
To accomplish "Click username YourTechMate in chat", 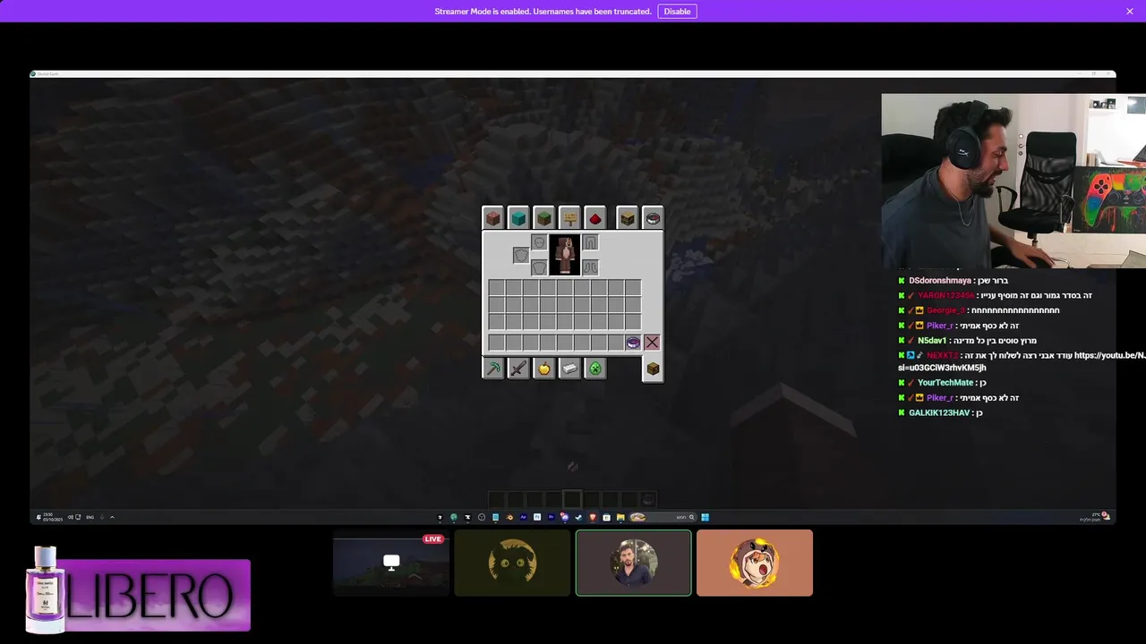I will pyautogui.click(x=945, y=383).
